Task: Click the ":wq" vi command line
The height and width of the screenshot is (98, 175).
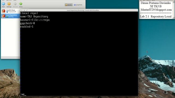Action: (22, 94)
